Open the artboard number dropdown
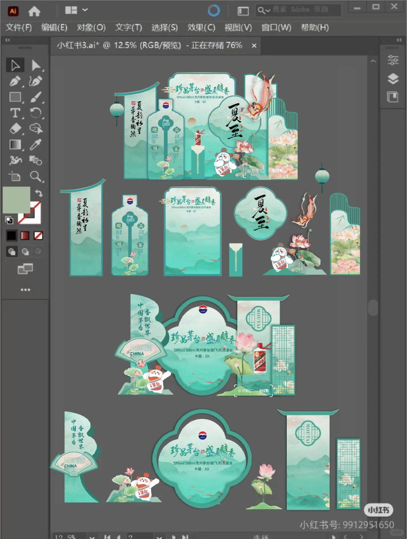This screenshot has width=407, height=539. [x=159, y=536]
